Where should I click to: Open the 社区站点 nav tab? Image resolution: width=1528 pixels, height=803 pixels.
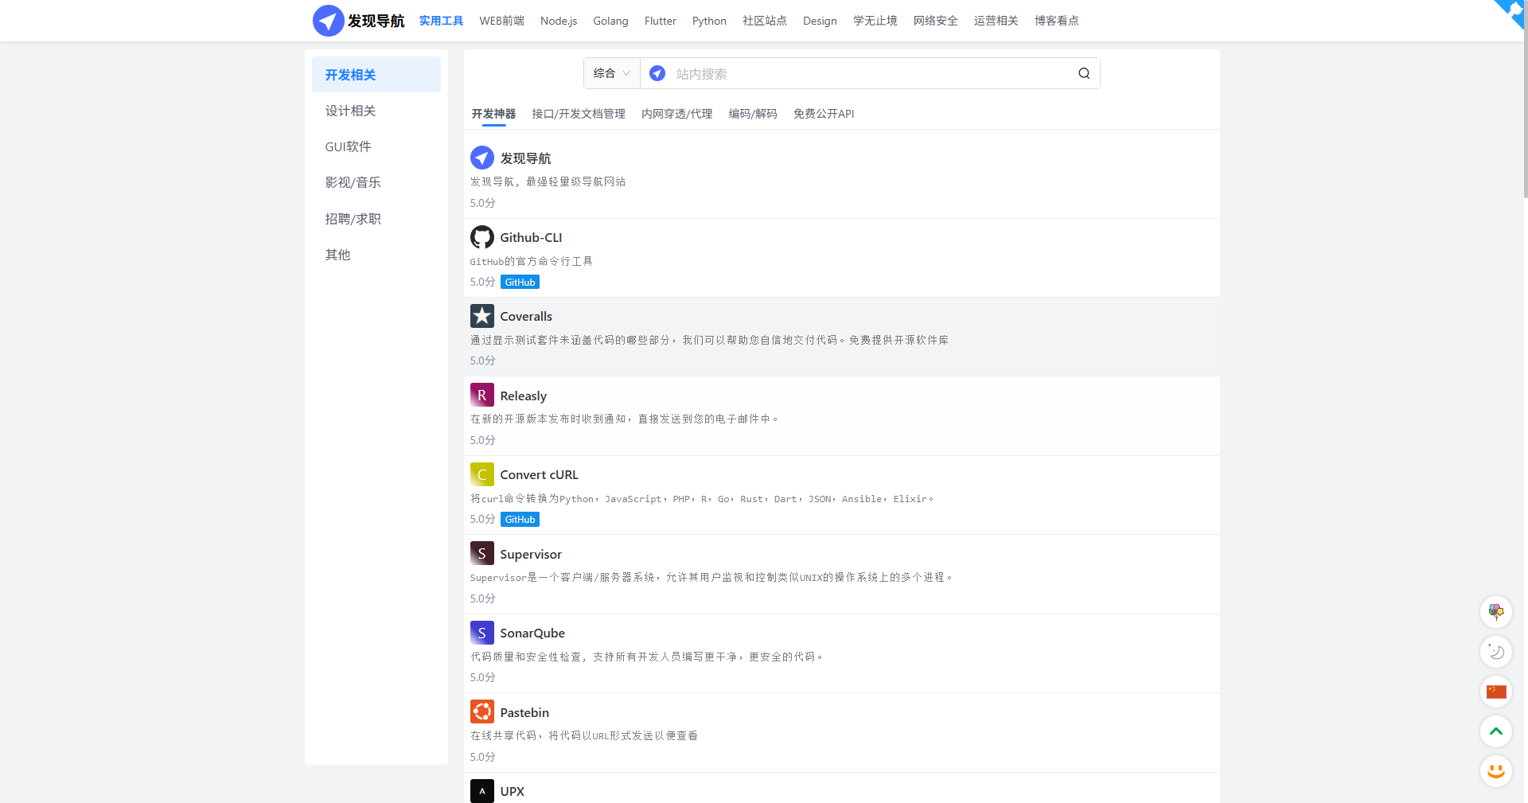pyautogui.click(x=765, y=21)
